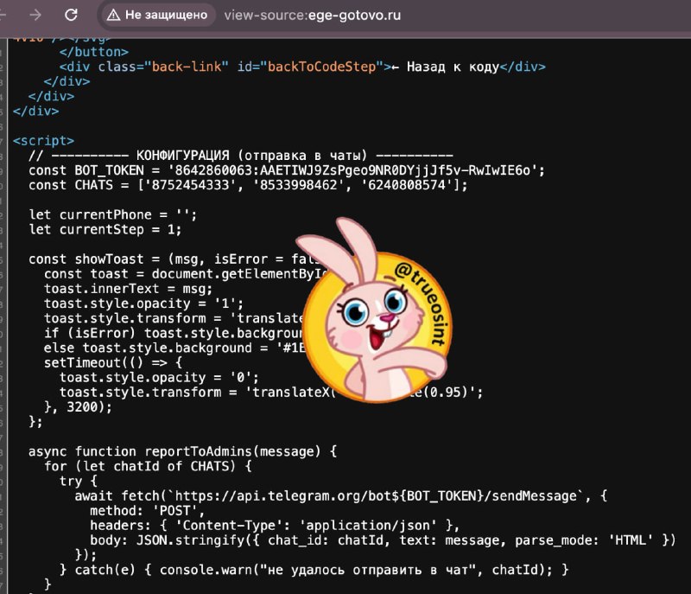This screenshot has height=594, width=691.
Task: Focus the view-source:ege-gotovo.ru address field
Action: [x=313, y=15]
